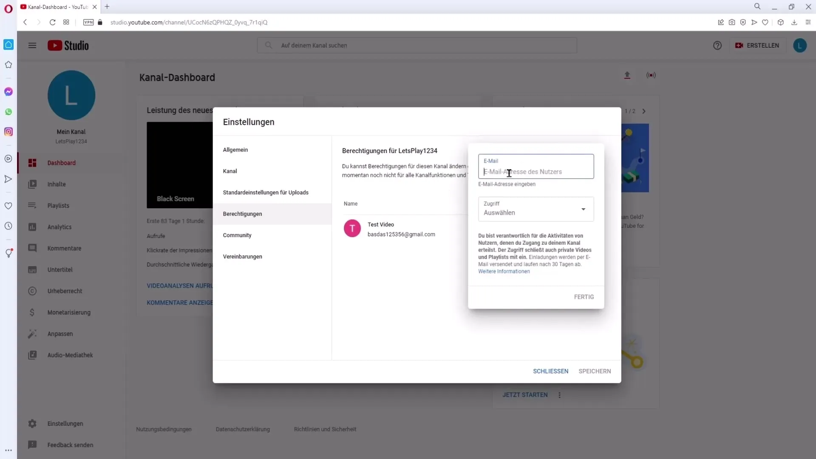816x459 pixels.
Task: Click SCHLIESSEN button in settings
Action: (x=550, y=371)
